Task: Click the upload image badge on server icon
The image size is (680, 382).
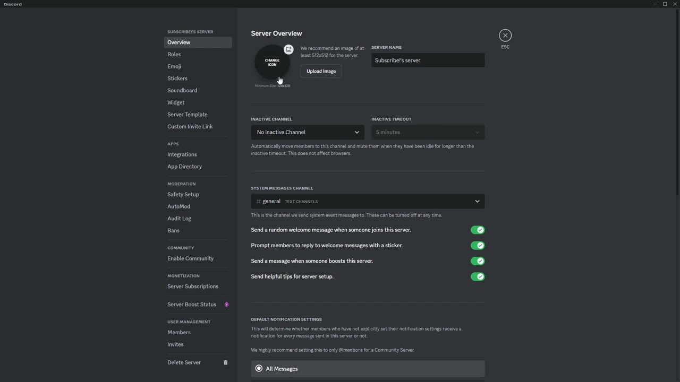Action: (x=288, y=49)
